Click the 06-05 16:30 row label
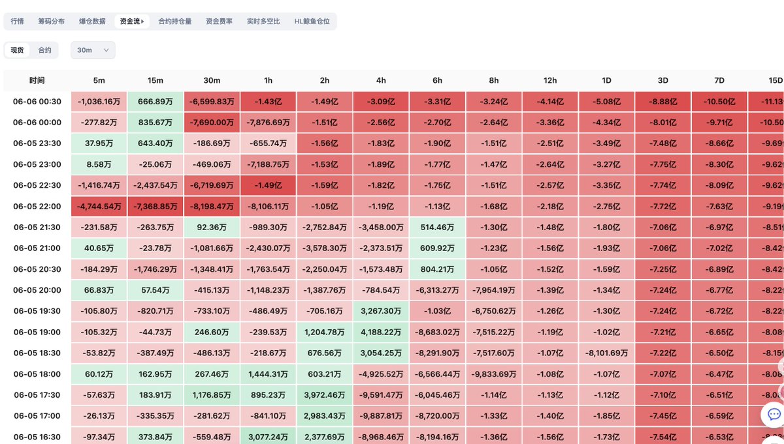Screen dimensions: 784x444 point(37,437)
